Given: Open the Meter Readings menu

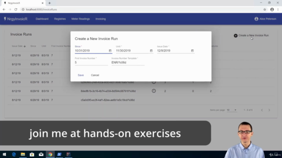Looking at the screenshot, I should coord(81,19).
